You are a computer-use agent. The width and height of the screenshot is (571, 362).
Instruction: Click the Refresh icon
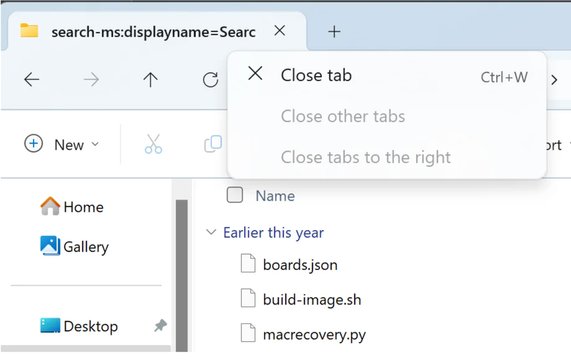click(211, 80)
